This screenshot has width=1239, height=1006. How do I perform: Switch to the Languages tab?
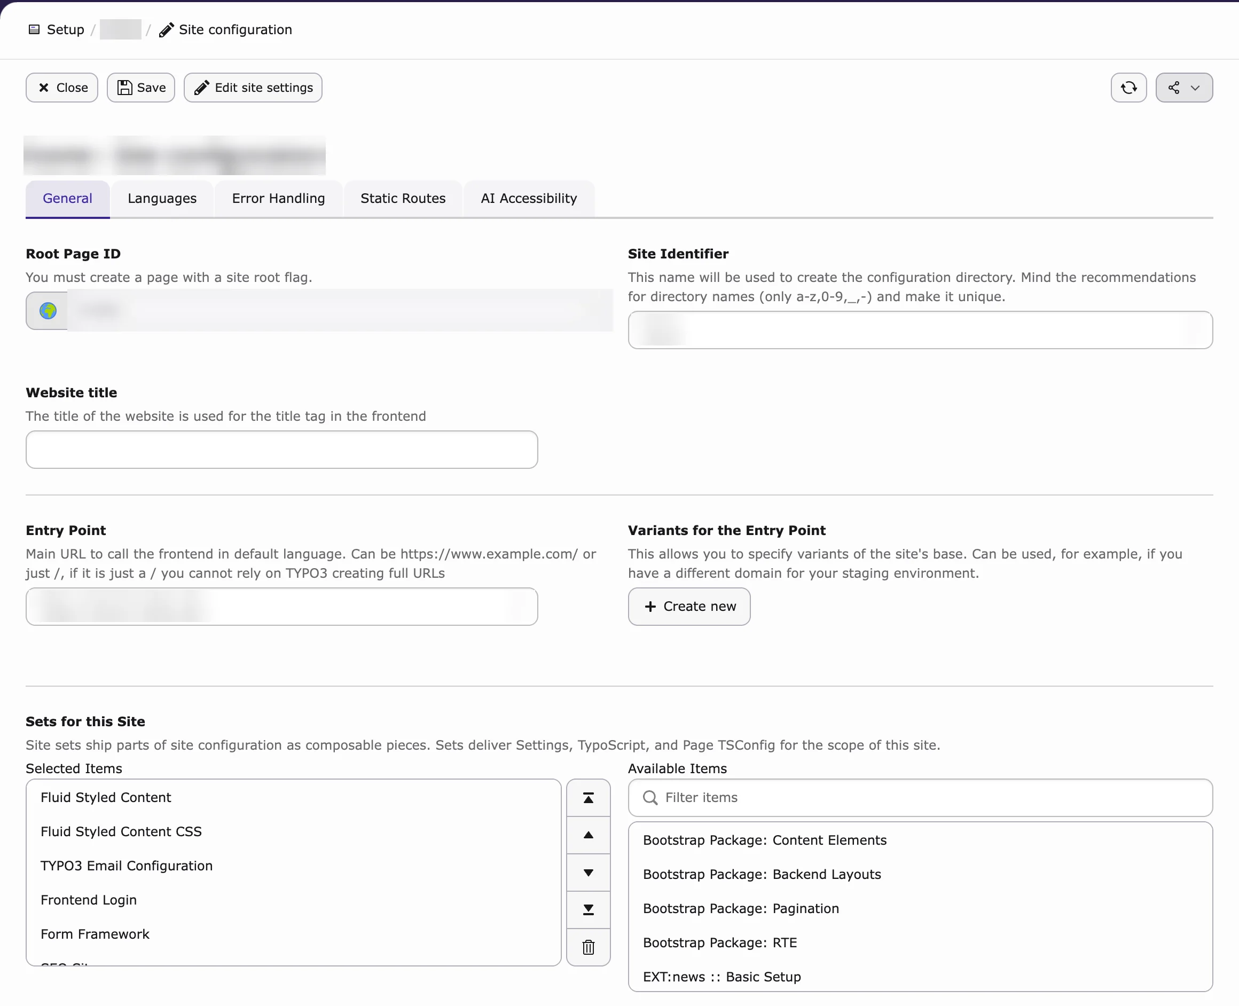point(162,199)
